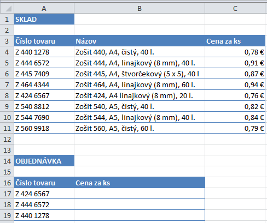Screen dimensions: 267x223
Task: Select empty price cell in row 19
Action: tap(140, 215)
